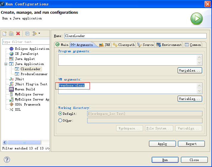The height and width of the screenshot is (167, 212).
Task: Select IE JavaScript in the tree
Action: point(27,54)
